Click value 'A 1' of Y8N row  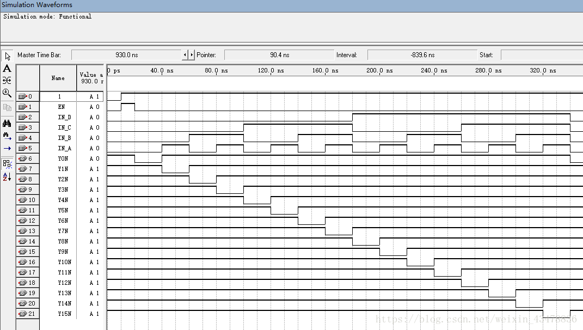[94, 241]
